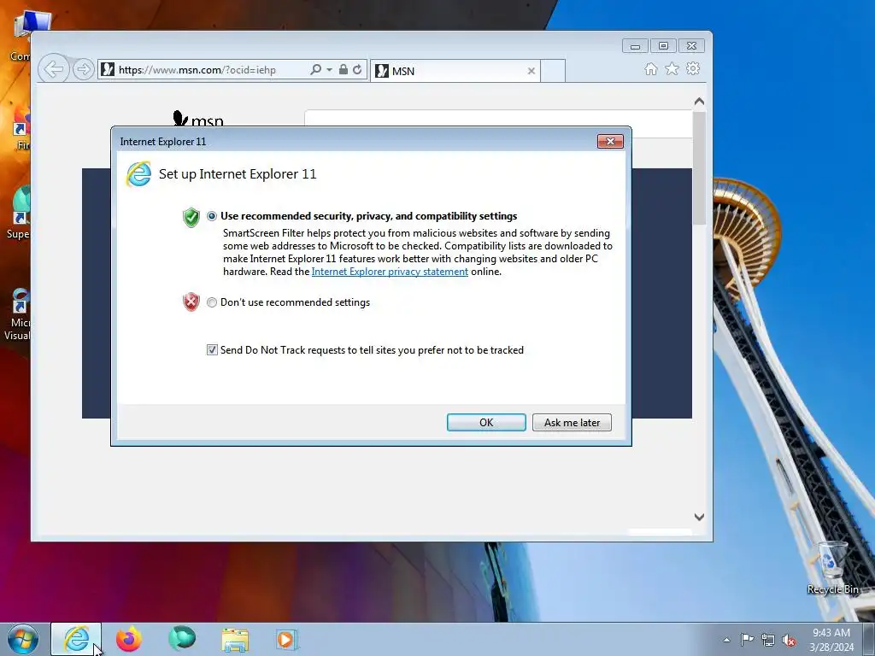Close the MSN tab
This screenshot has width=875, height=656.
click(x=531, y=71)
